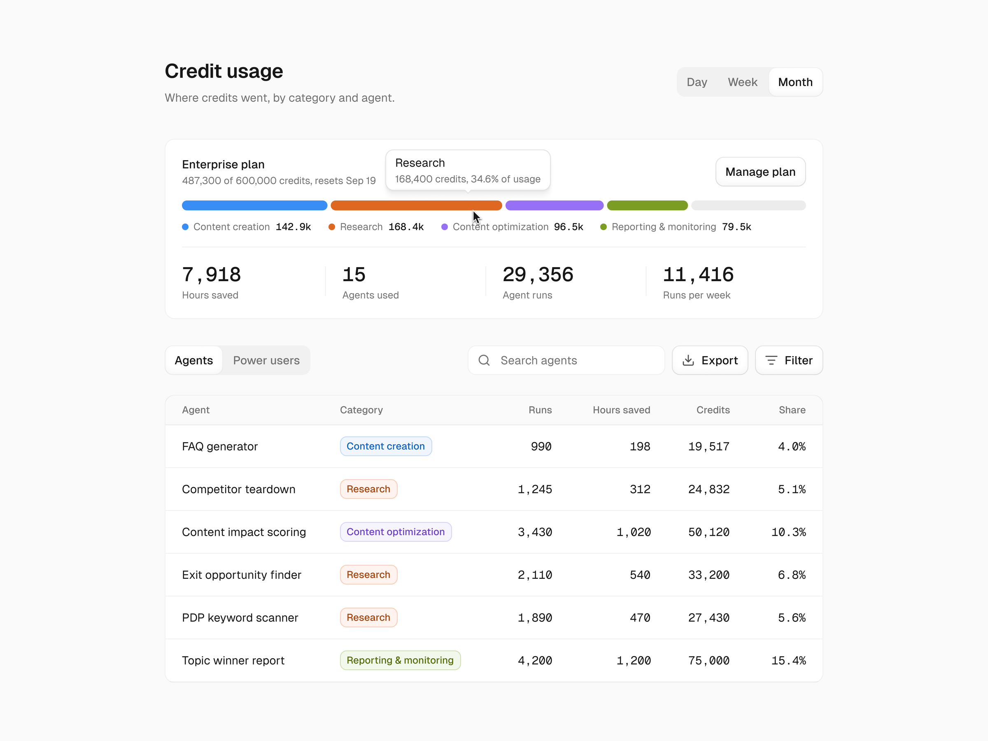Click Research tag in Exit opportunity finder row

tap(368, 575)
